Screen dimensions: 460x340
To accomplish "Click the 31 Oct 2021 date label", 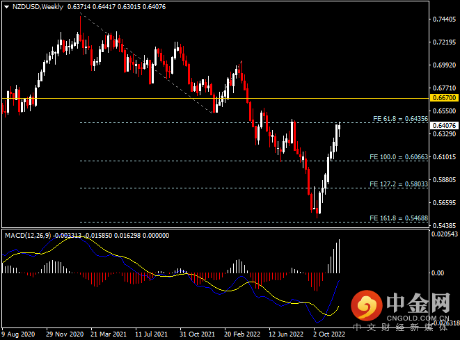I will (x=196, y=333).
